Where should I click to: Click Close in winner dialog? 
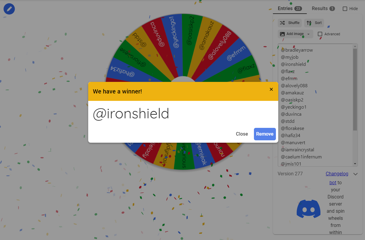pyautogui.click(x=242, y=134)
